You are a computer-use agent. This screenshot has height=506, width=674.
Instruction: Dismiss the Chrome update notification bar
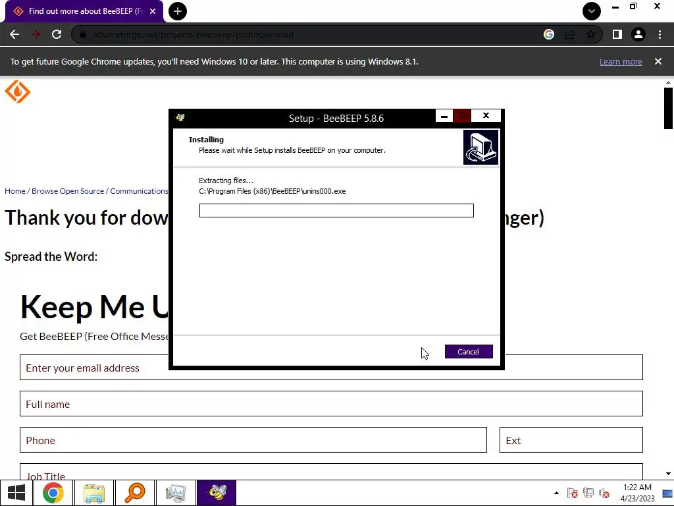click(x=658, y=61)
